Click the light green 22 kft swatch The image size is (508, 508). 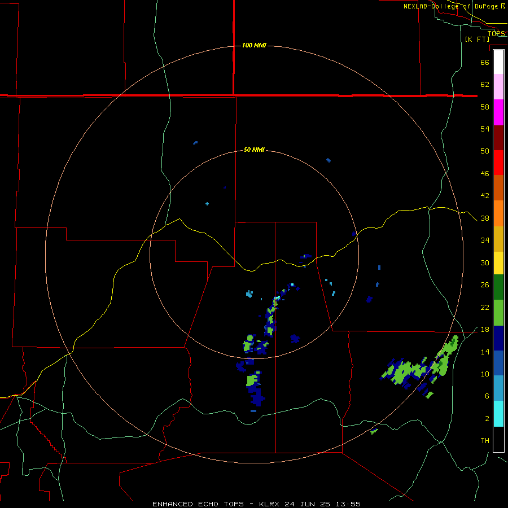click(x=498, y=313)
